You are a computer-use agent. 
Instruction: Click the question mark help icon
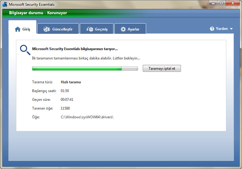(212, 29)
